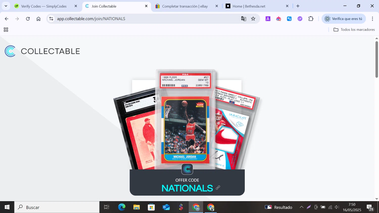The image size is (379, 213).
Task: Open the notification center icon
Action: click(370, 207)
